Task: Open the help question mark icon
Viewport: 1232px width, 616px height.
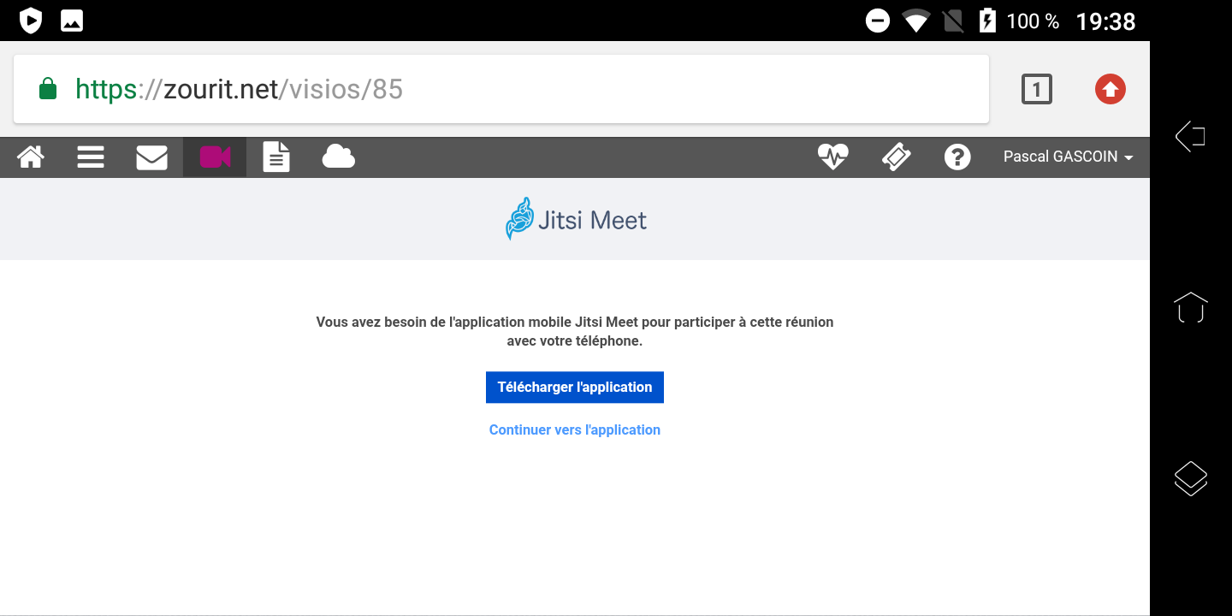Action: (957, 157)
